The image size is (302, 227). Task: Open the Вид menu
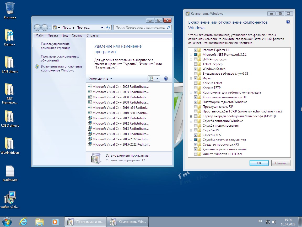click(65, 35)
